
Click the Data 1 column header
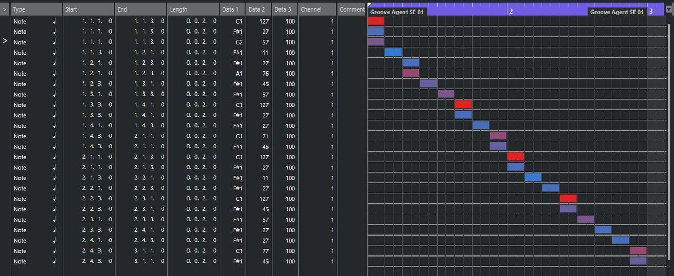pyautogui.click(x=232, y=9)
